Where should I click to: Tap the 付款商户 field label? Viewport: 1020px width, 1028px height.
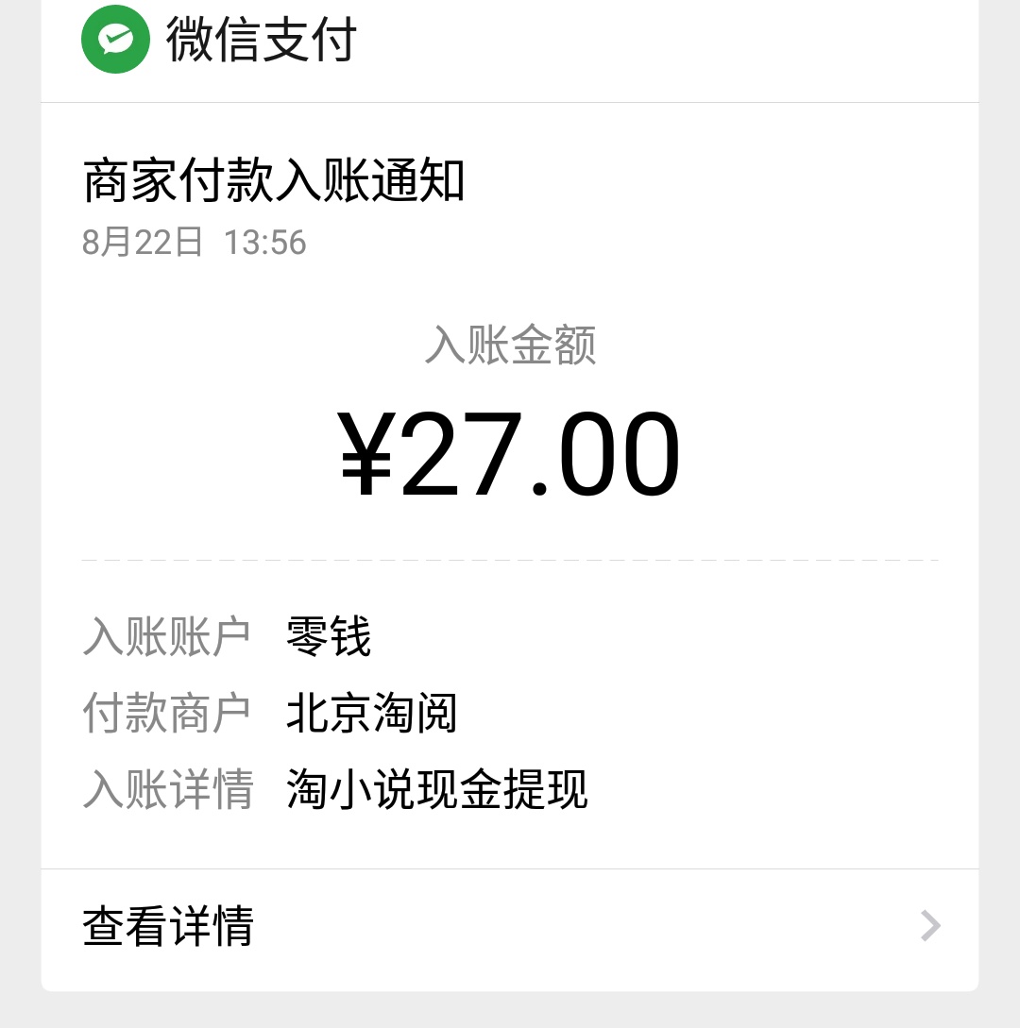[166, 713]
